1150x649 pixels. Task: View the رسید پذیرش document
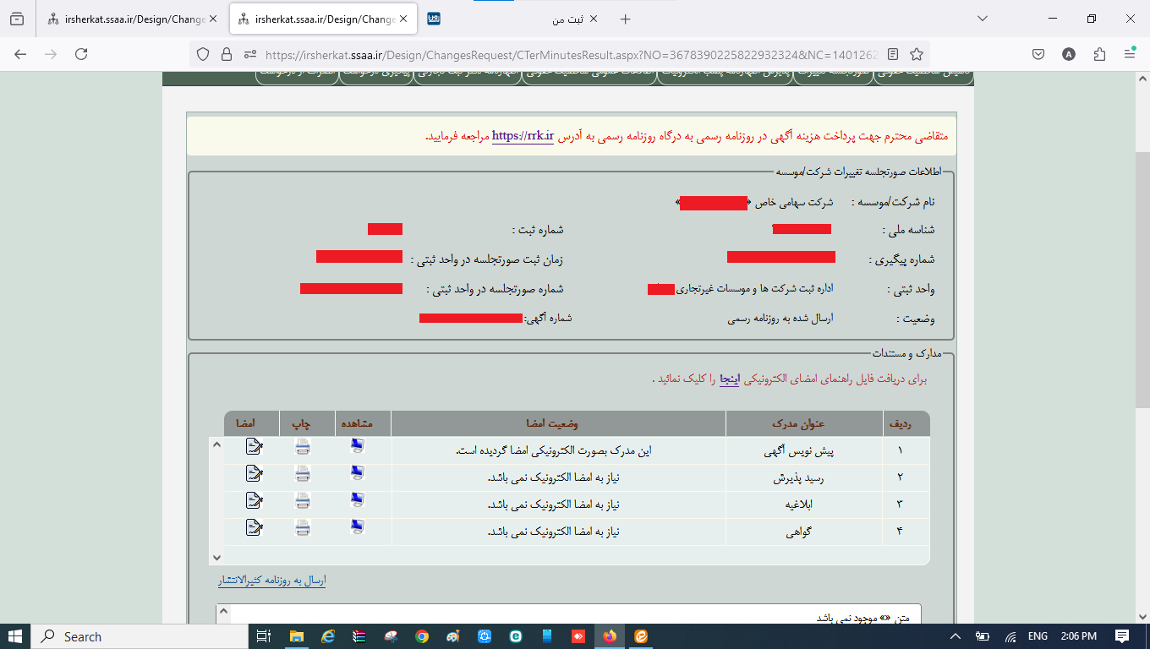pos(357,474)
